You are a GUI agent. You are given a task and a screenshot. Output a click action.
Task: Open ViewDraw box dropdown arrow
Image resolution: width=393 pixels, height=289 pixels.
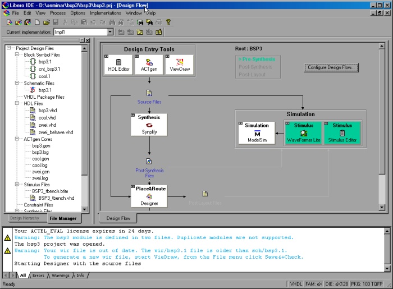167,56
